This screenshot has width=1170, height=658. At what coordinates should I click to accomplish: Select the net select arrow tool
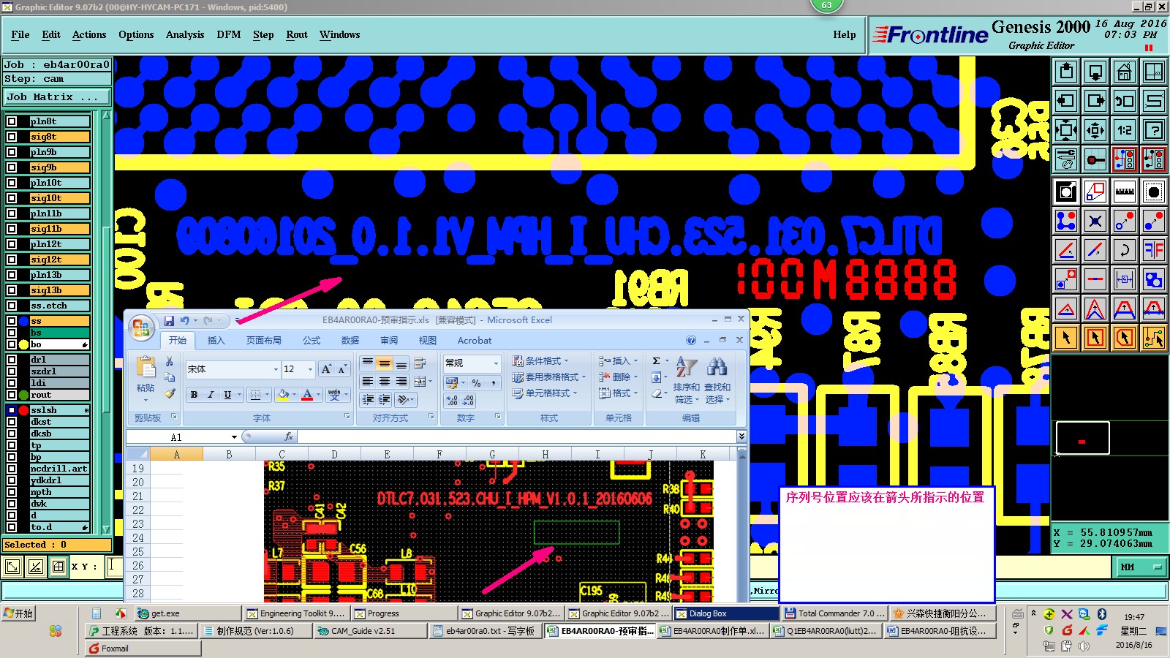pyautogui.click(x=1154, y=338)
